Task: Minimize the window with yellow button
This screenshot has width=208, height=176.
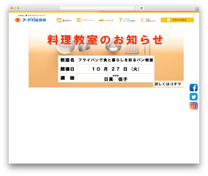Action: (15, 8)
